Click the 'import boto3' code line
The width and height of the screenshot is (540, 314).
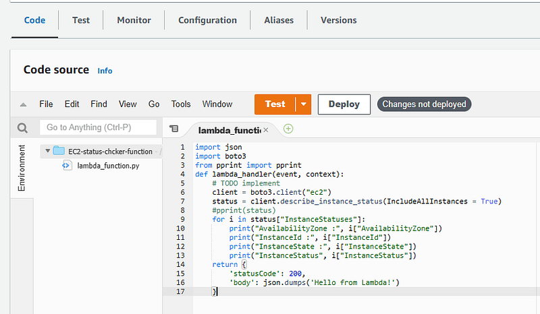pos(221,156)
